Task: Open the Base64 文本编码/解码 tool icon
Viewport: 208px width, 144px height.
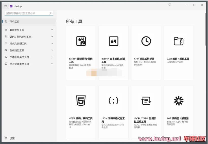Action: [114, 41]
